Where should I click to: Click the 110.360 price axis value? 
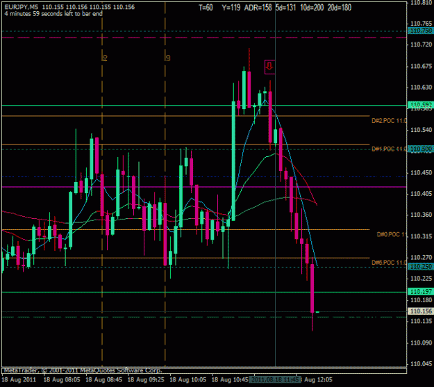(421, 215)
